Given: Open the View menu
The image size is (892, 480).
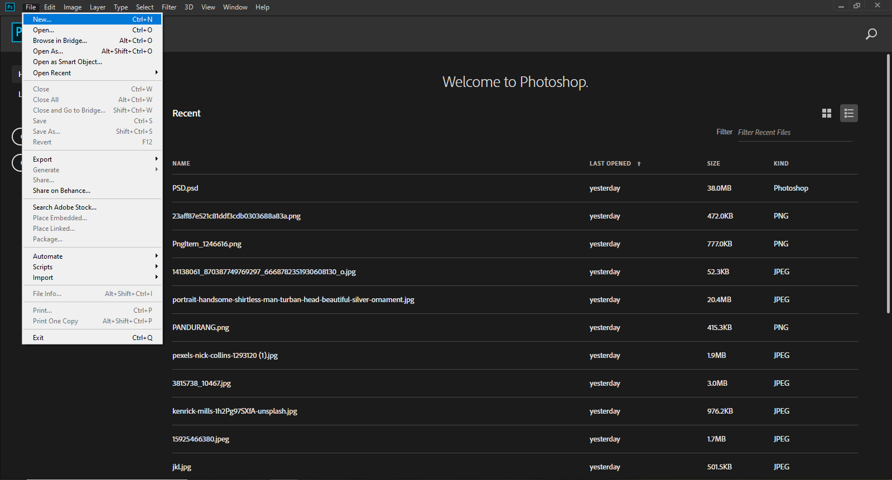Looking at the screenshot, I should click(x=208, y=7).
